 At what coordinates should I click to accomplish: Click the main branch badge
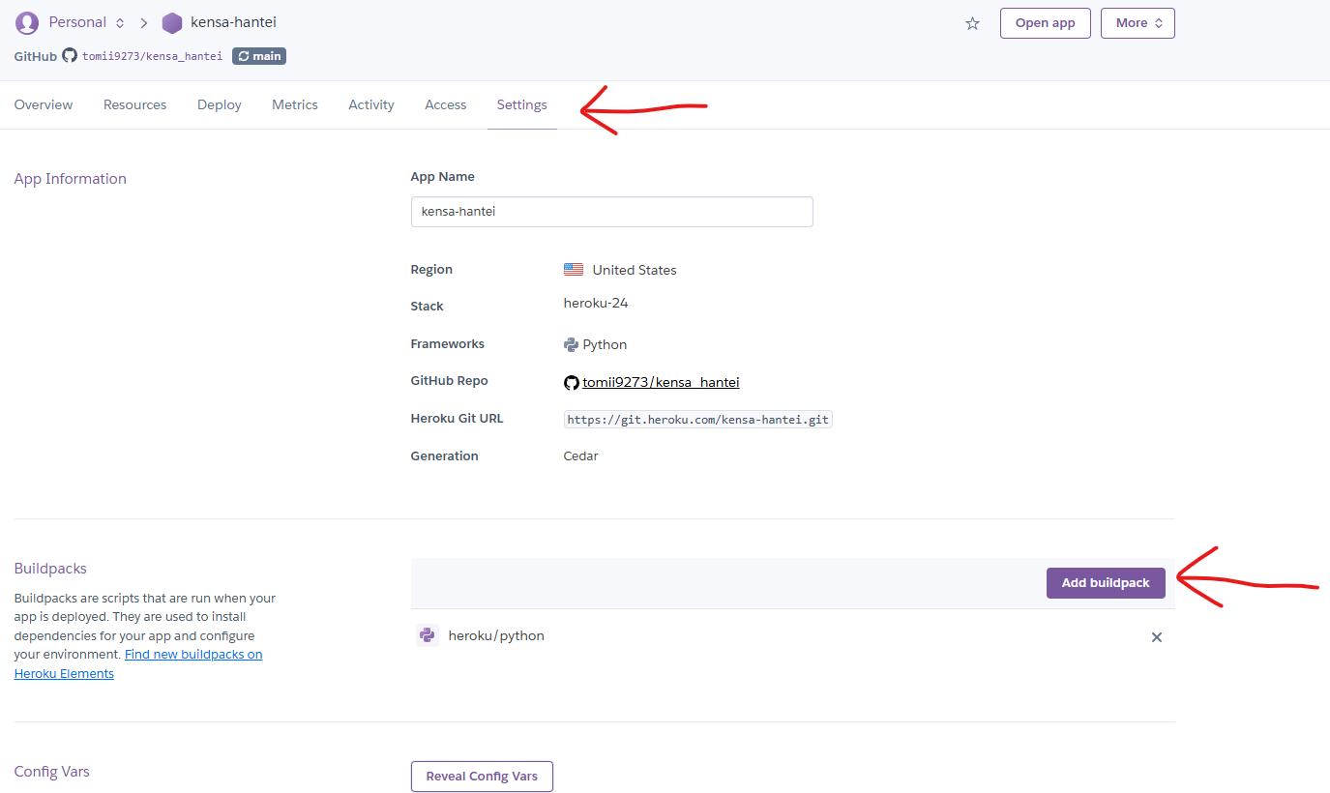point(259,56)
